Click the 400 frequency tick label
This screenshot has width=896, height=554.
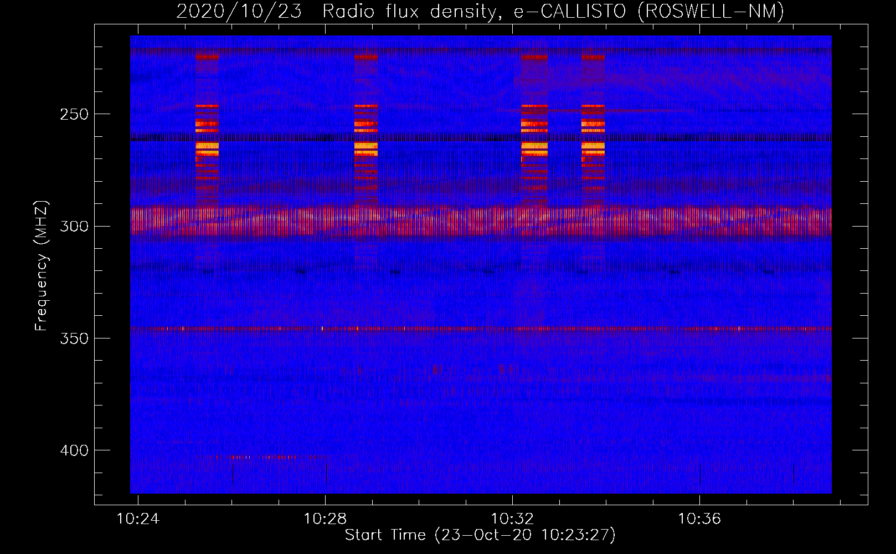coord(74,450)
